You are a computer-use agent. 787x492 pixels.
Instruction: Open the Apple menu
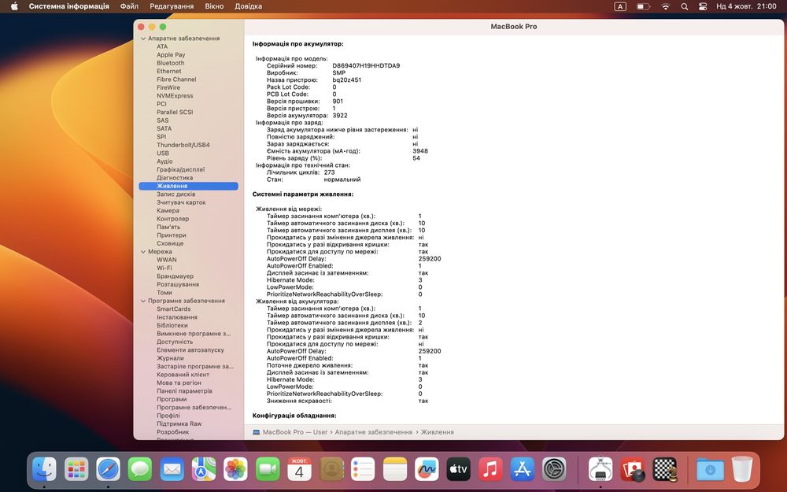tap(14, 6)
